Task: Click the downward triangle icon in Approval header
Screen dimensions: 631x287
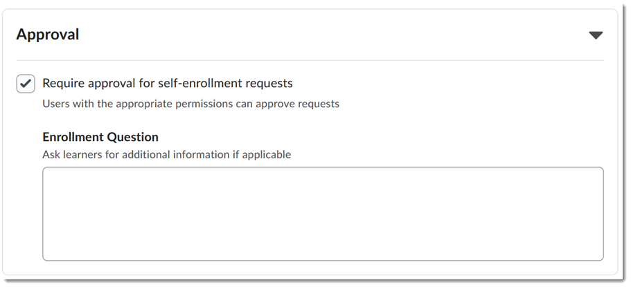Action: coord(595,35)
